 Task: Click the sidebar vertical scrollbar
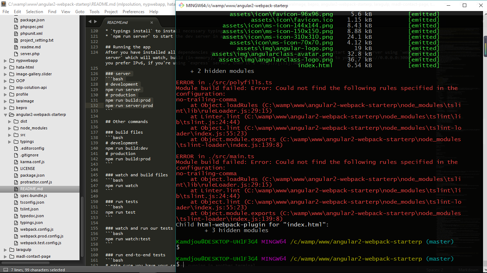click(82, 227)
